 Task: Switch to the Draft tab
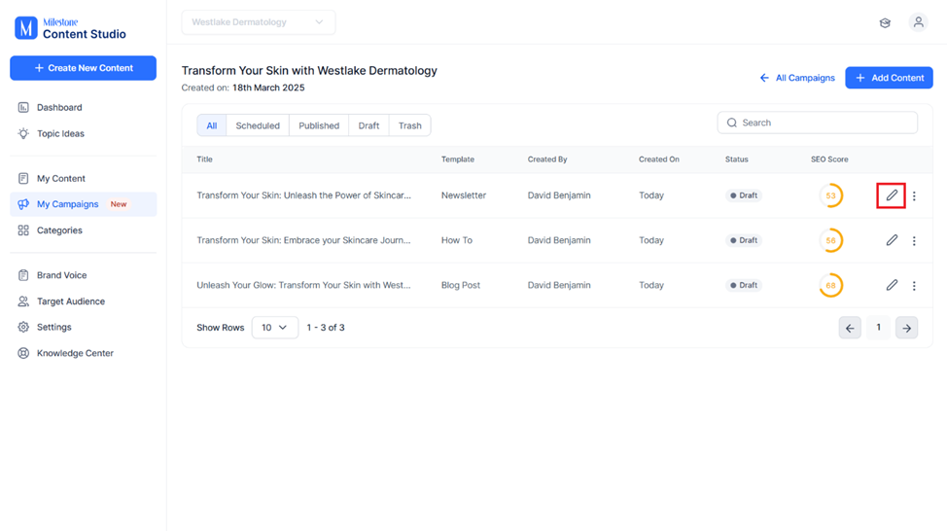368,125
